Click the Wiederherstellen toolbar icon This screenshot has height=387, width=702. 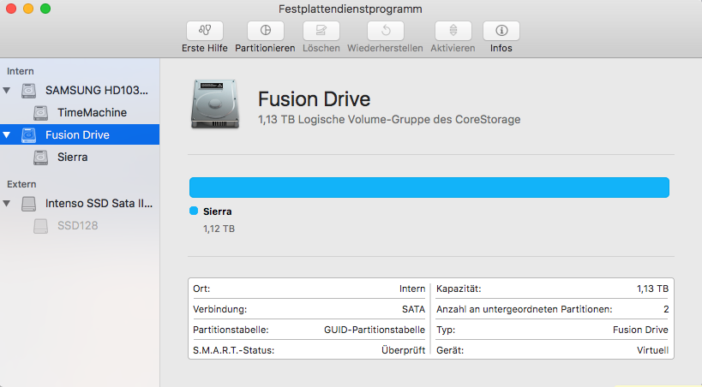click(386, 31)
